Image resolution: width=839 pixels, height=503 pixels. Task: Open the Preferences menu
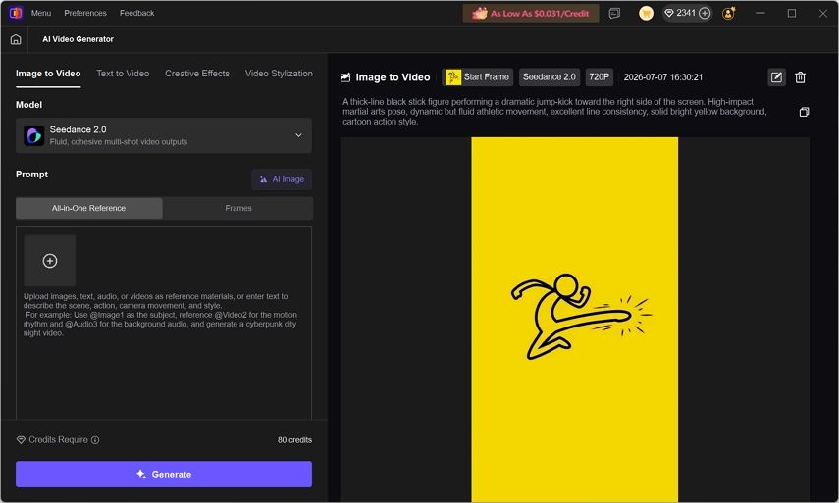tap(85, 13)
